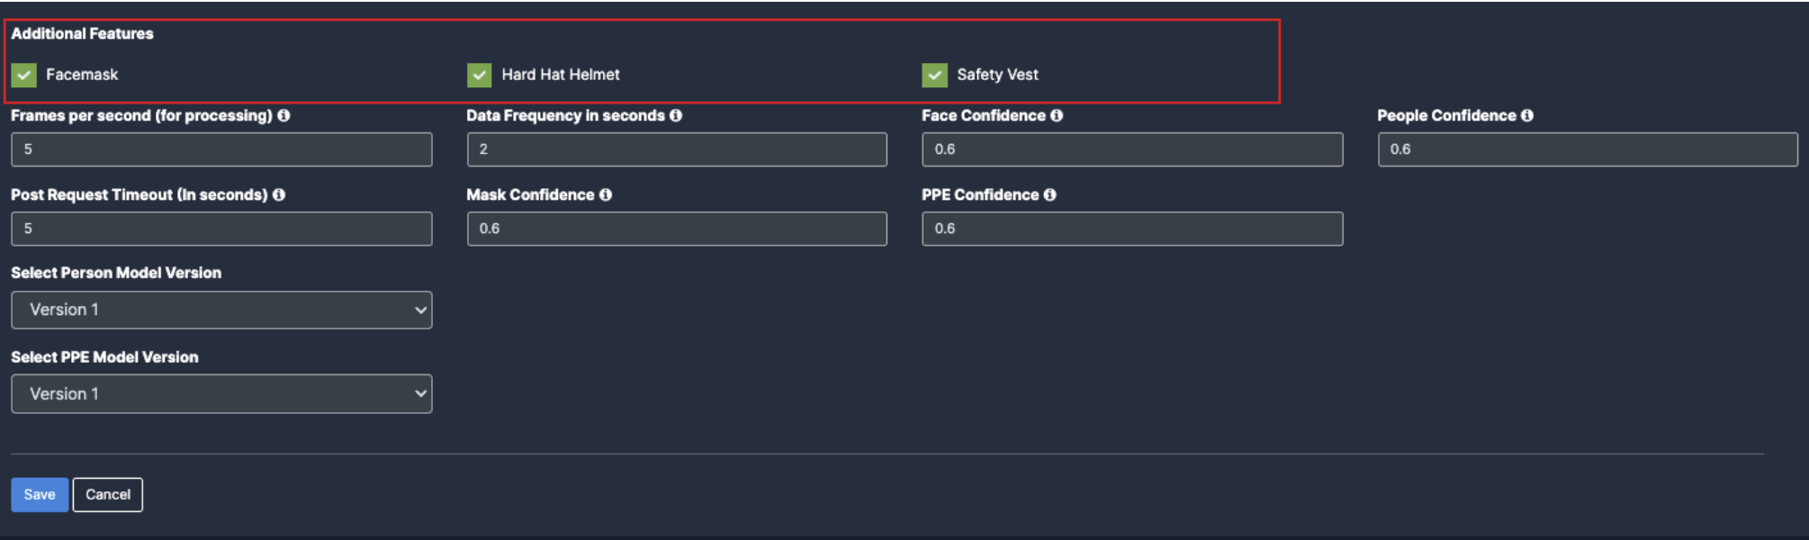1809x540 pixels.
Task: Click info icon next to People Confidence
Action: coord(1527,115)
